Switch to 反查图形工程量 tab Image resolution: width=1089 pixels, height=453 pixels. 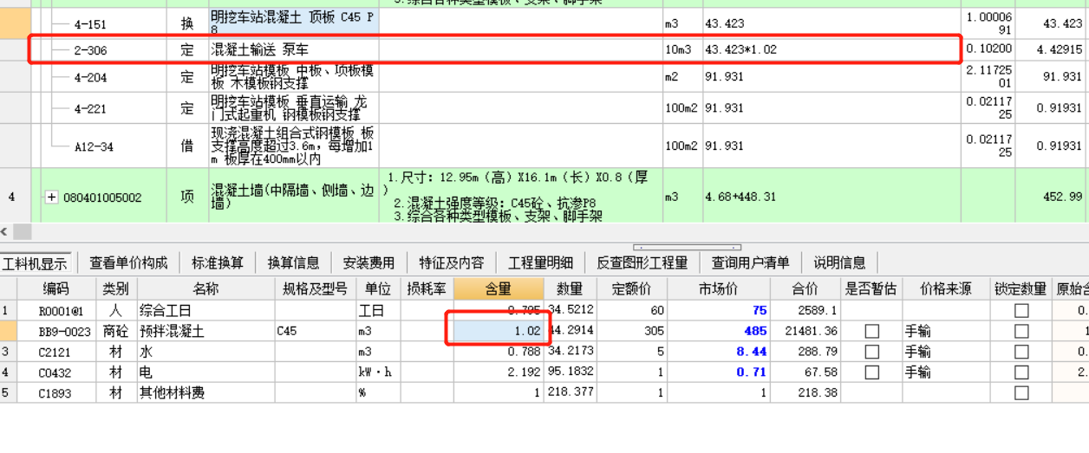pyautogui.click(x=642, y=262)
